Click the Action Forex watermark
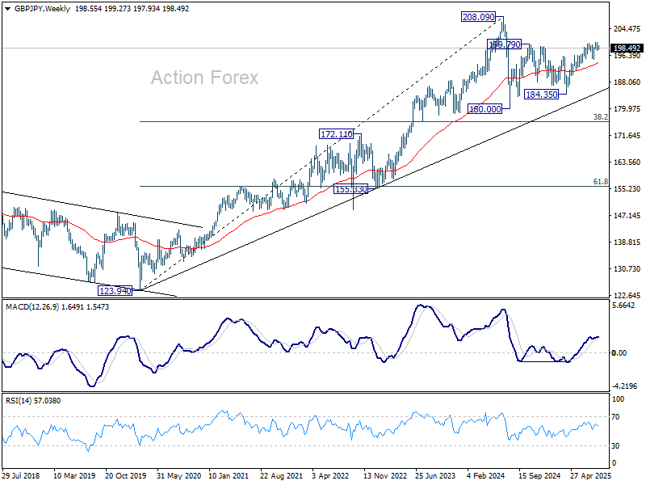 tap(204, 78)
